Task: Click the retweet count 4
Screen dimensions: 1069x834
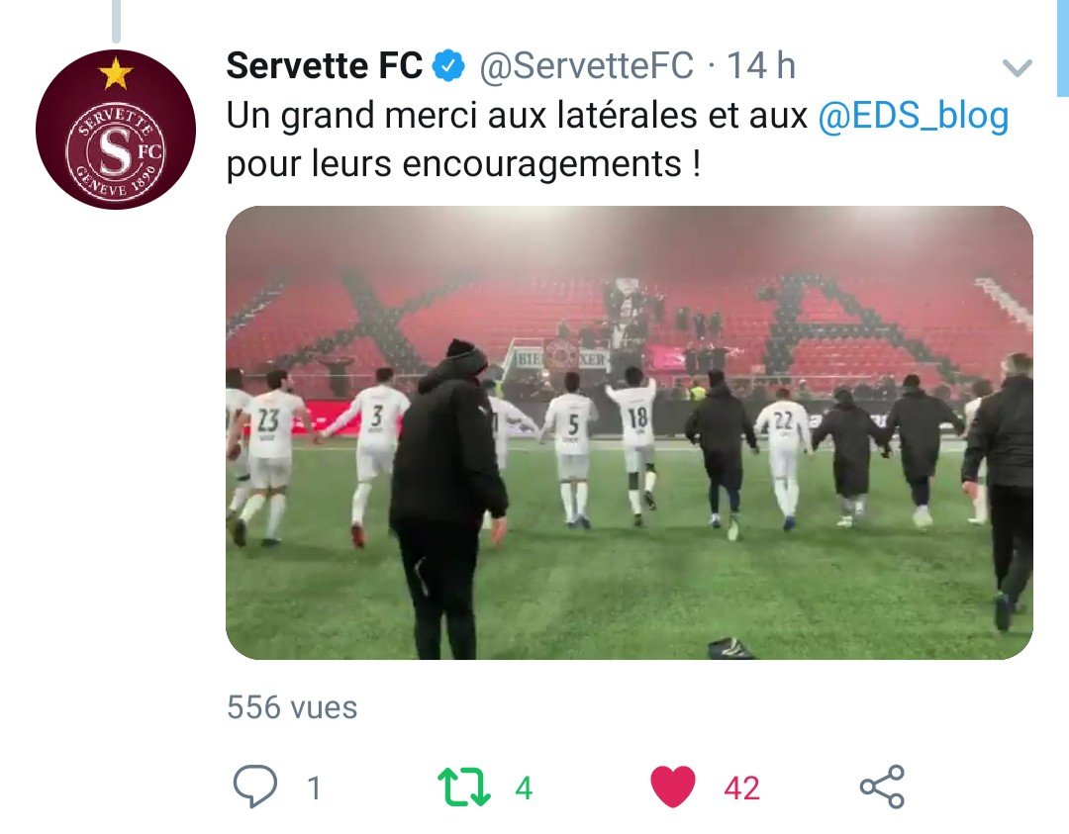Action: click(524, 788)
